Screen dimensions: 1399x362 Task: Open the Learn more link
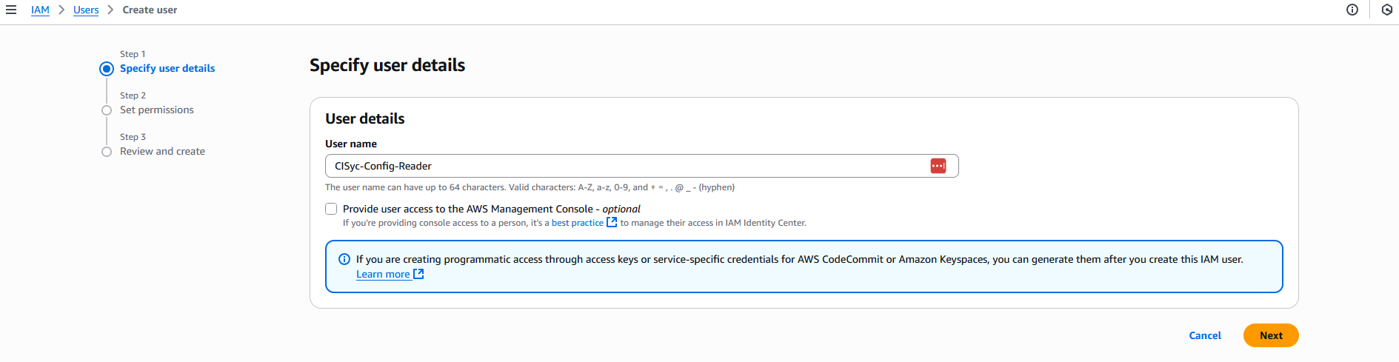pyautogui.click(x=383, y=274)
